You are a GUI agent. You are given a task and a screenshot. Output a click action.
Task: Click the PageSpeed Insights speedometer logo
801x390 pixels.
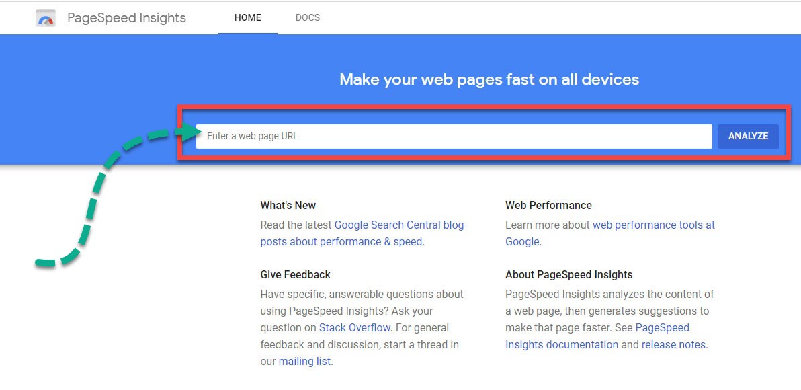[46, 18]
